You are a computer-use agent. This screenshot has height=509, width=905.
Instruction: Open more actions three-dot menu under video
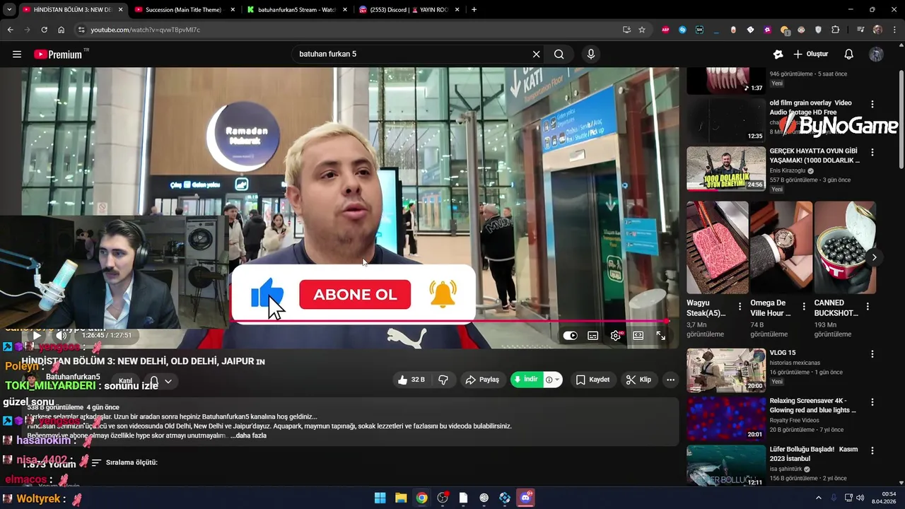670,380
